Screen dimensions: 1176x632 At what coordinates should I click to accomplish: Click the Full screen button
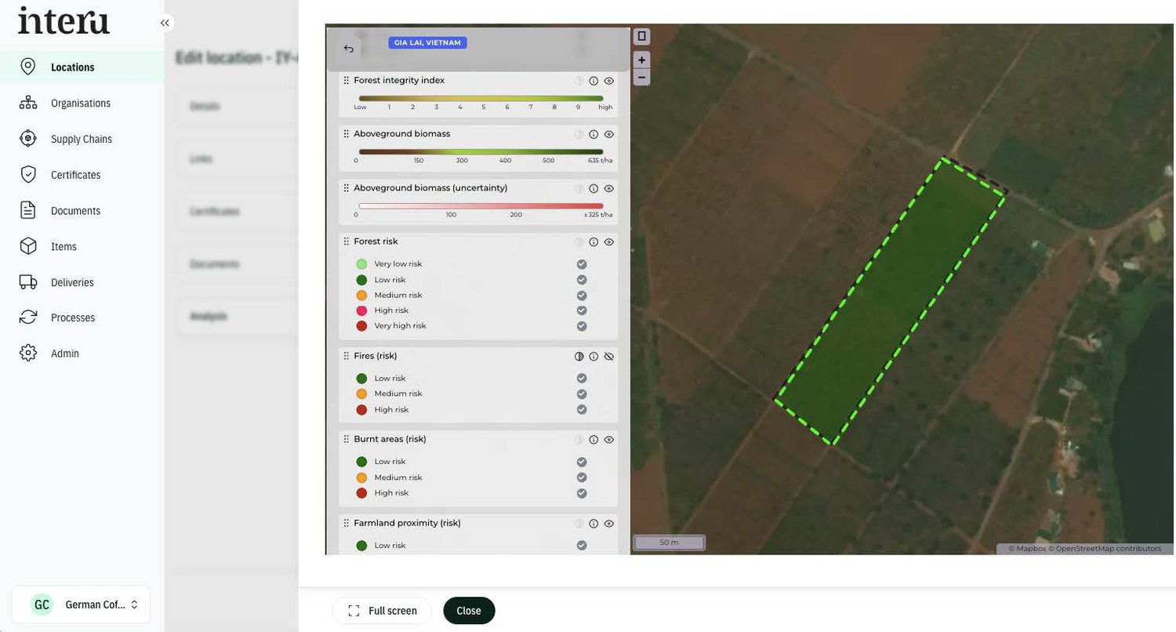coord(382,611)
